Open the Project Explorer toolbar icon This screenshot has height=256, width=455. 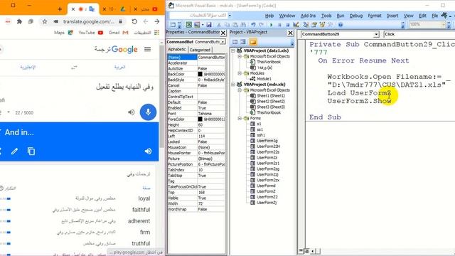point(306,25)
